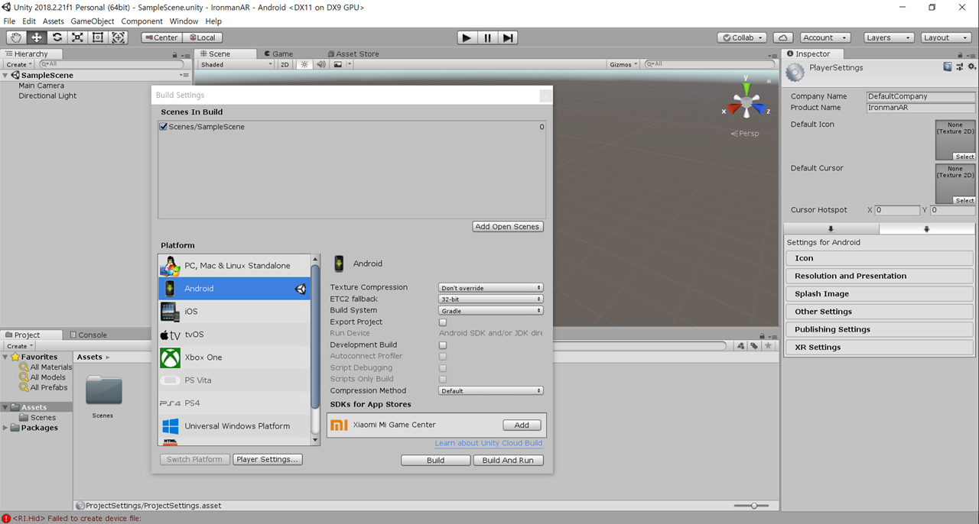The width and height of the screenshot is (979, 524).
Task: Enable Export Project checkbox
Action: tap(443, 322)
